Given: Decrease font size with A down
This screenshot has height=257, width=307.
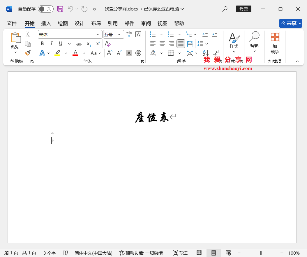Looking at the screenshot, I should pos(119,53).
